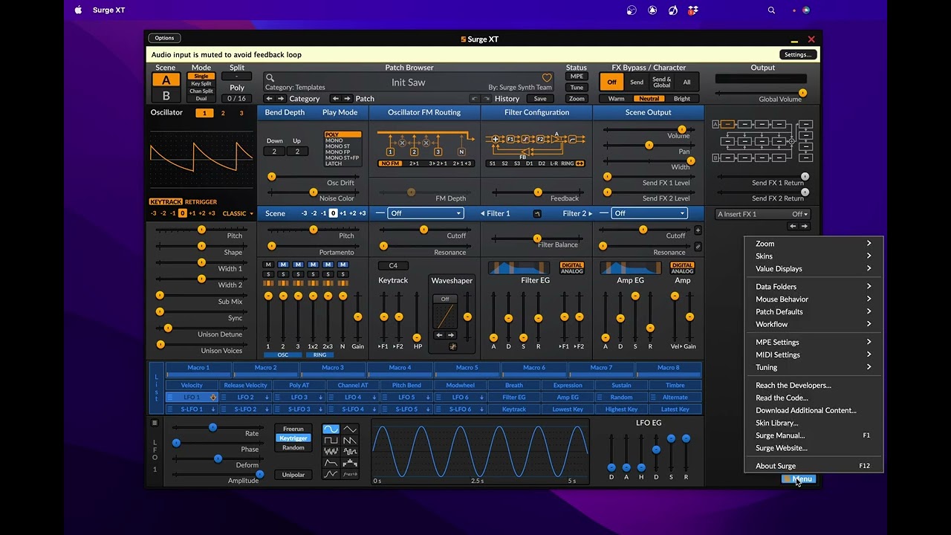Go to next patch with right arrow
The width and height of the screenshot is (951, 535).
(347, 99)
